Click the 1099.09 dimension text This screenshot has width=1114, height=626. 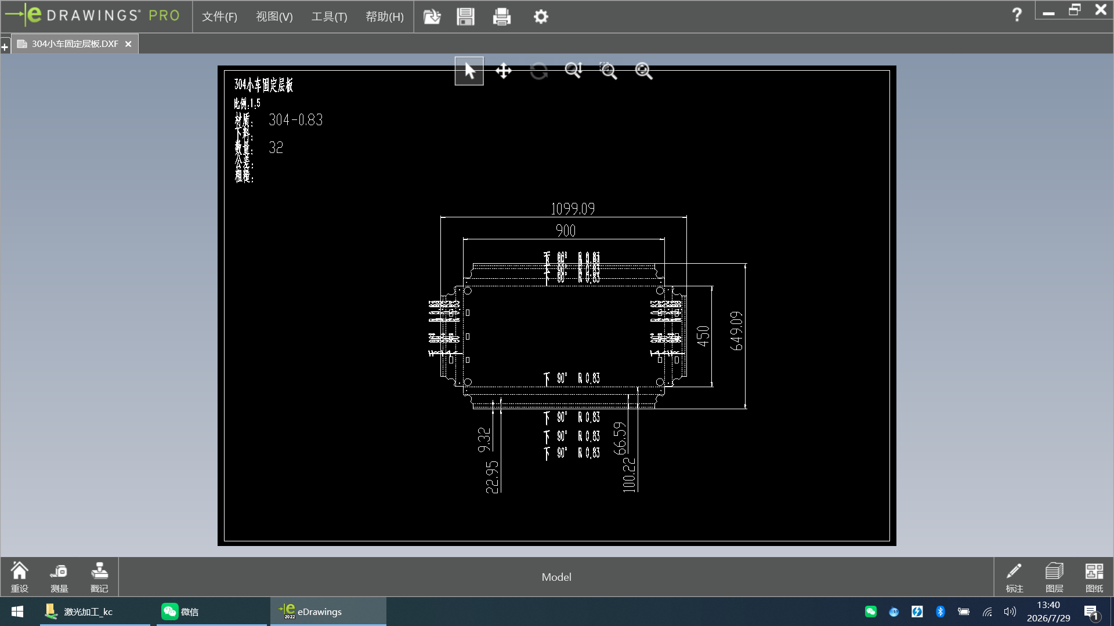pyautogui.click(x=573, y=209)
